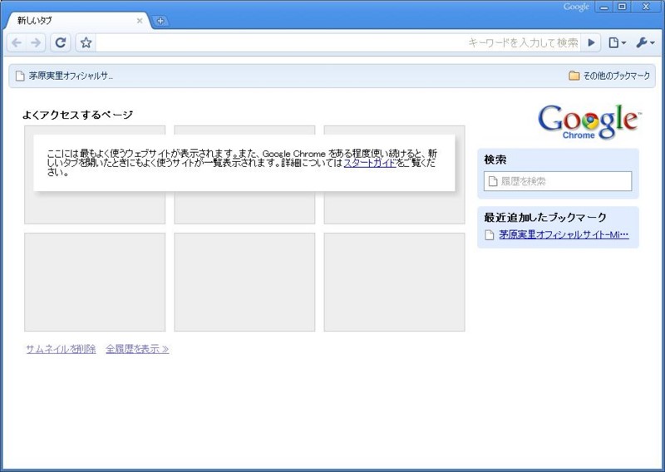Open the その他のブックマーク folder
The height and width of the screenshot is (472, 665).
(609, 76)
